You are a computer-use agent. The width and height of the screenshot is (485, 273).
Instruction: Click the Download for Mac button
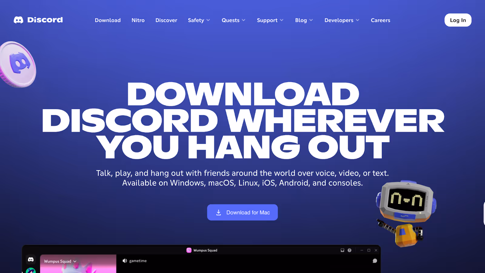point(242,212)
